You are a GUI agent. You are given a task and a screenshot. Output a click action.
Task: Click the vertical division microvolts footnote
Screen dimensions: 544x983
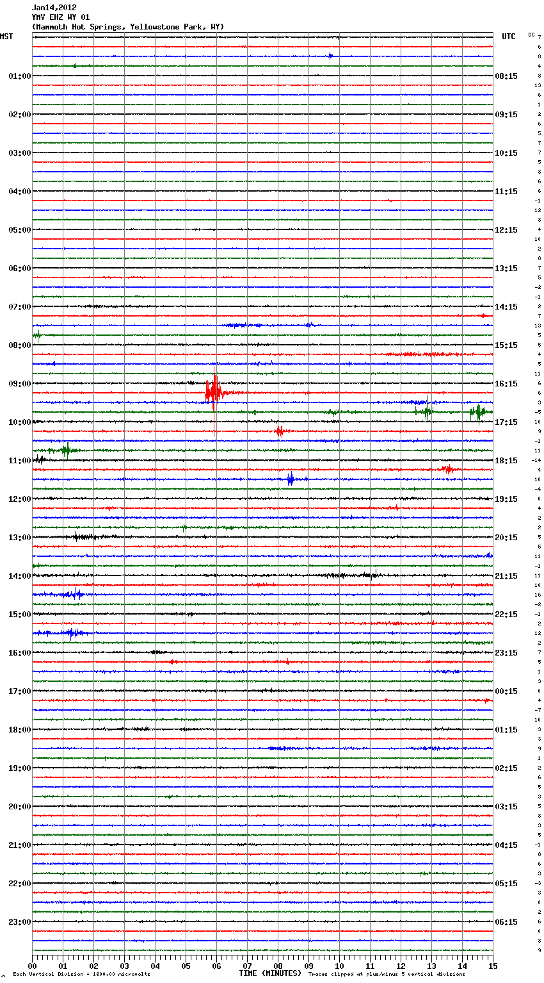coord(81,975)
